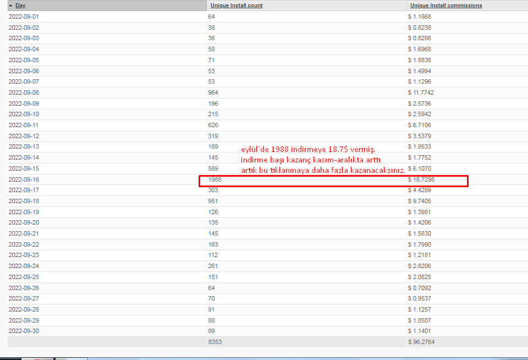
Task: Click install count 215 for 2022-09-10
Action: tap(213, 114)
